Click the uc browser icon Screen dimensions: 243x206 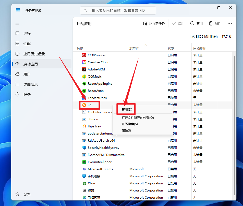84,105
